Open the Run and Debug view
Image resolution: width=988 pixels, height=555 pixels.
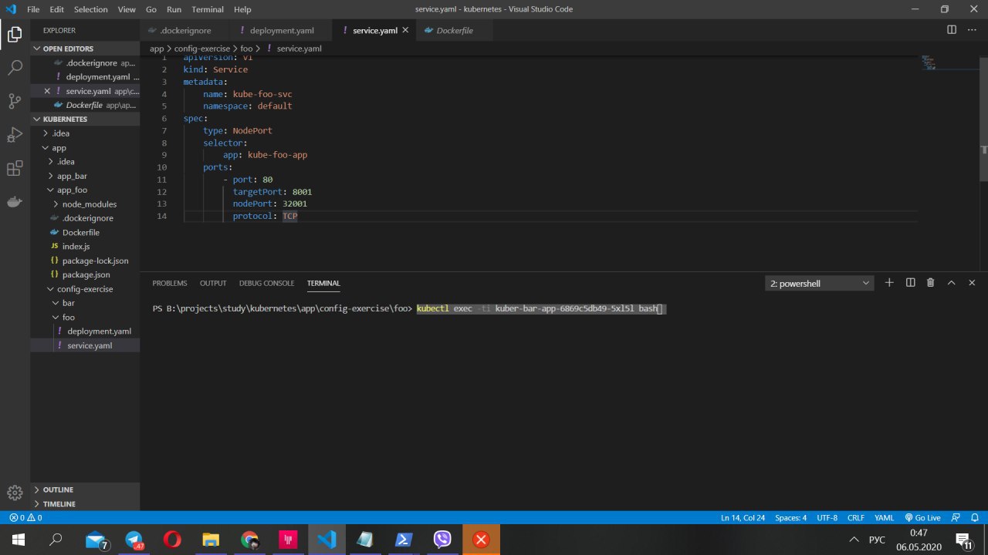(15, 135)
